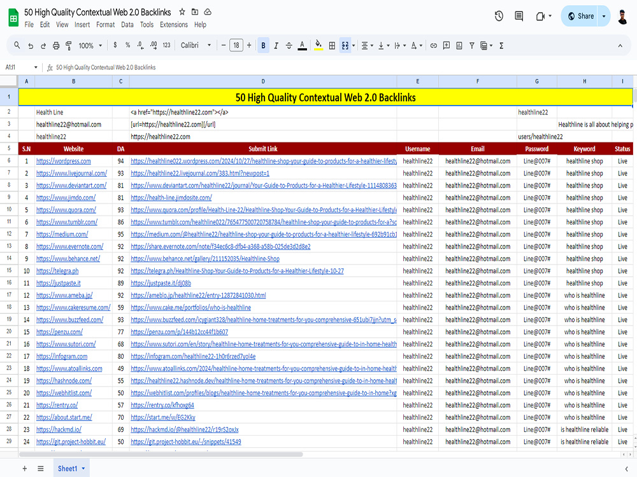Format as percent icon
637x477 pixels.
pyautogui.click(x=127, y=45)
